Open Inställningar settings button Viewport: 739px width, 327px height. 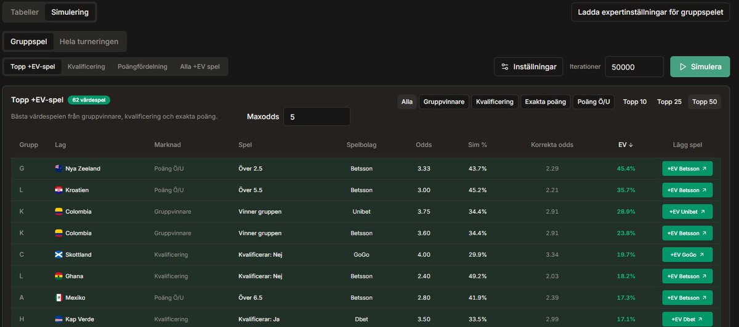[528, 67]
